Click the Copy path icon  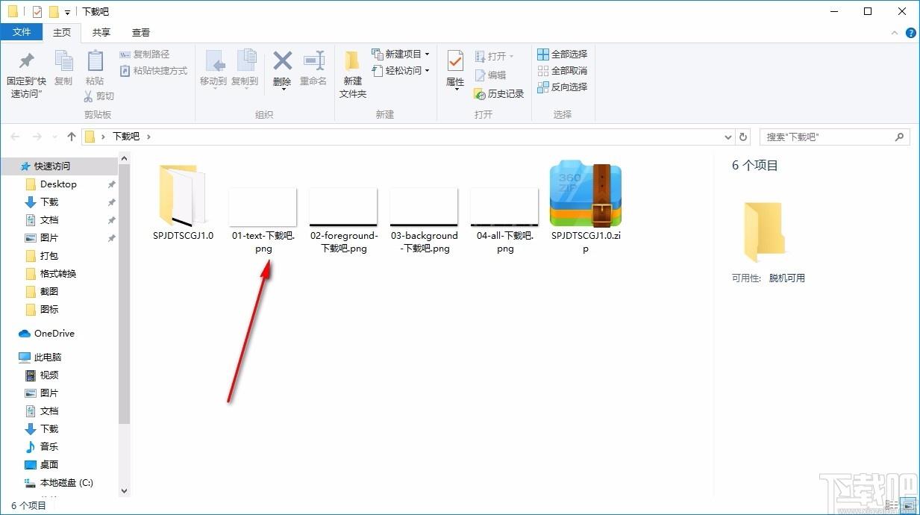pos(125,54)
